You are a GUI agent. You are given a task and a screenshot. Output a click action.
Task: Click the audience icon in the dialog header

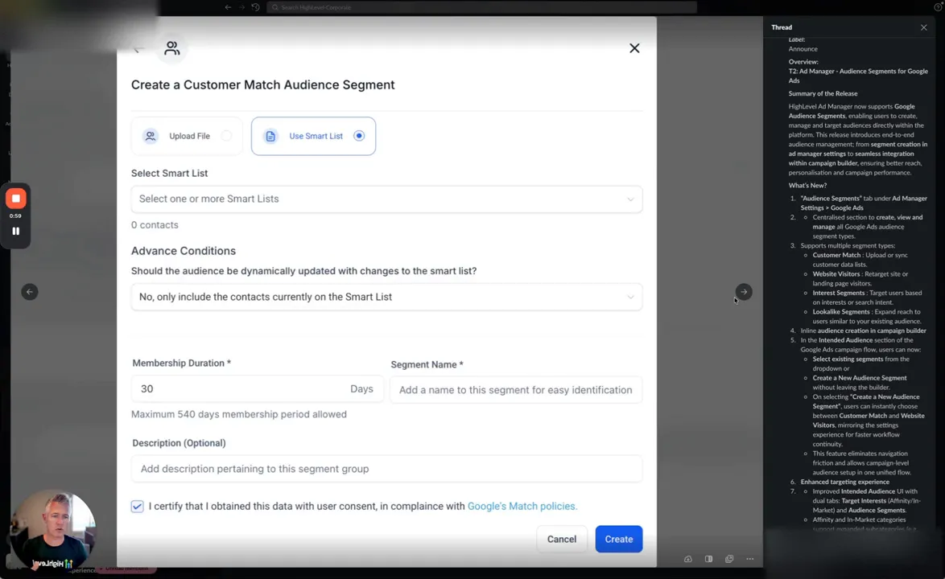point(171,48)
